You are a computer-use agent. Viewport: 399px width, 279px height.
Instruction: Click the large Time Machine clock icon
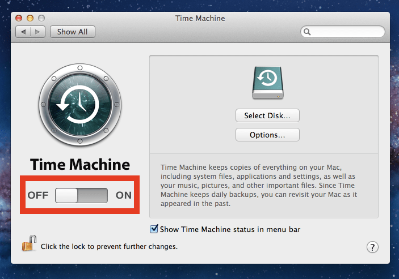(x=80, y=105)
